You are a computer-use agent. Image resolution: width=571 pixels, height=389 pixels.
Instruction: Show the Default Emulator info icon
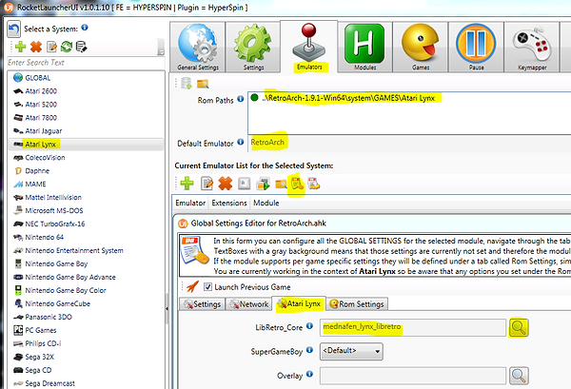click(x=241, y=142)
